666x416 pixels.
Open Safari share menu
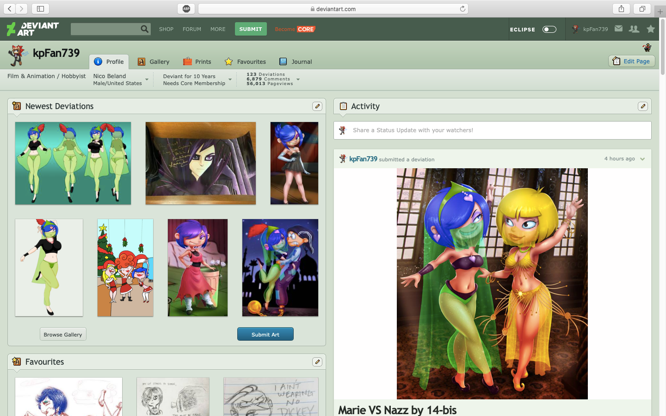621,9
